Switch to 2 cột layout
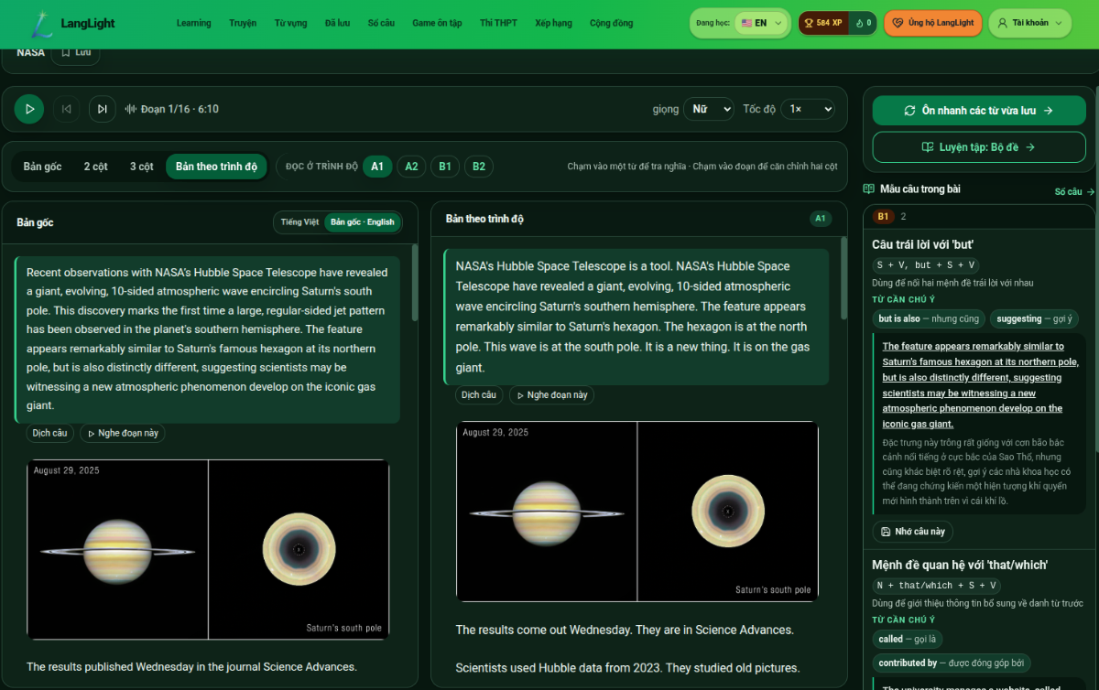The height and width of the screenshot is (690, 1099). click(96, 167)
